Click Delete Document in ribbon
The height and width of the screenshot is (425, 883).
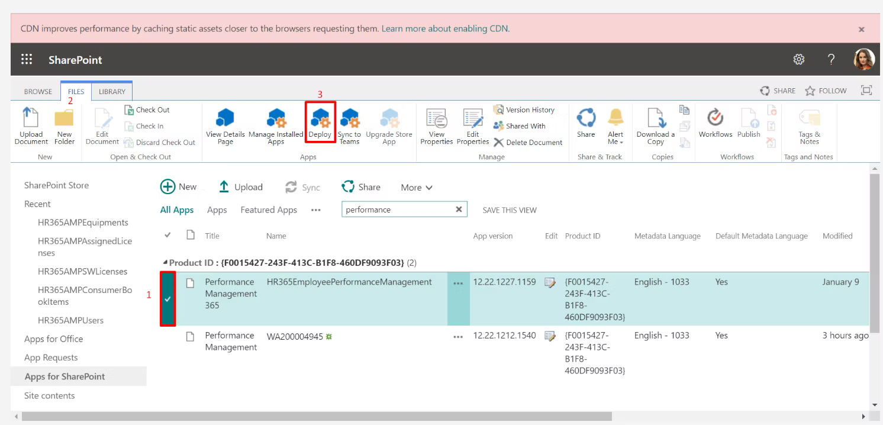[x=528, y=142]
